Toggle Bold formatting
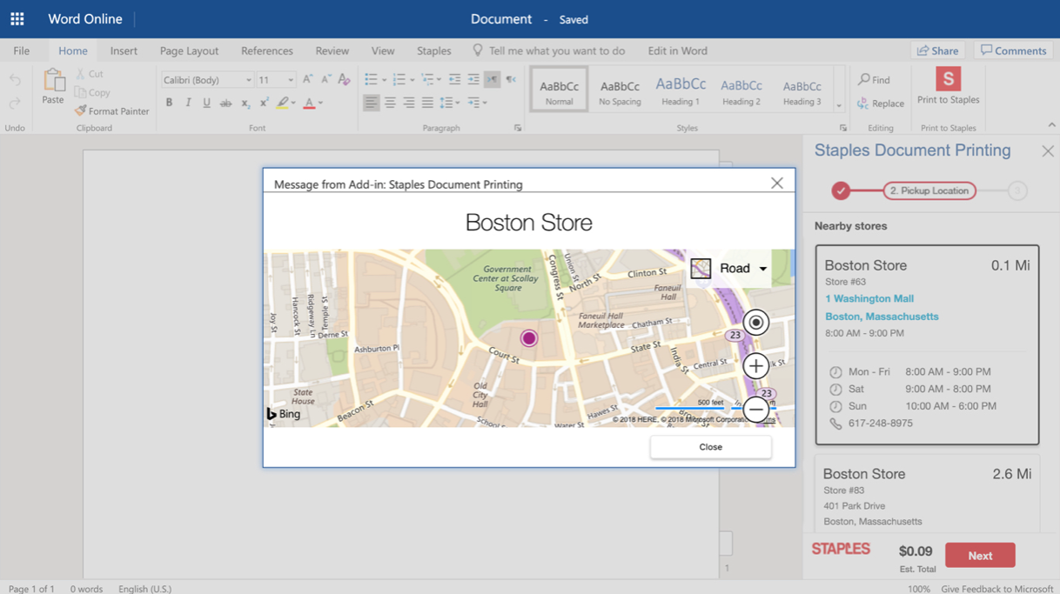Viewport: 1060px width, 594px height. pos(169,103)
